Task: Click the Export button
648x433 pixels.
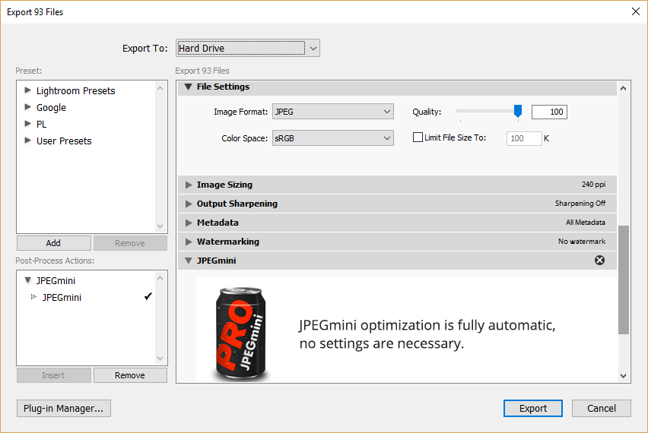Action: [532, 408]
